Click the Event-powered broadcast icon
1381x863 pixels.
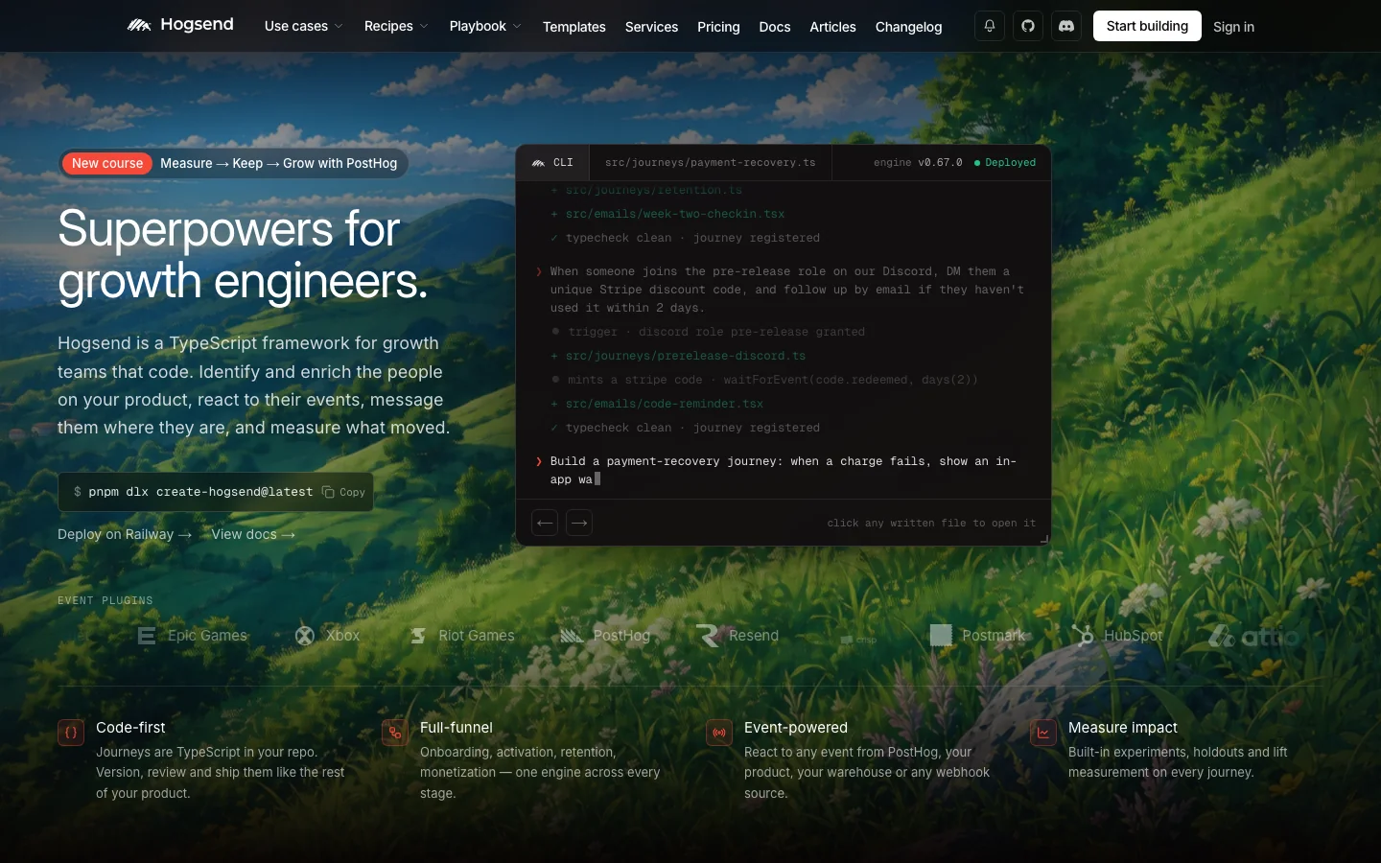coord(719,733)
